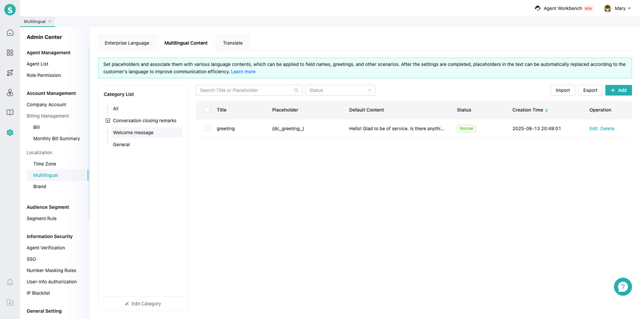Open the book knowledge icon in left rail
640x319 pixels.
pyautogui.click(x=10, y=112)
